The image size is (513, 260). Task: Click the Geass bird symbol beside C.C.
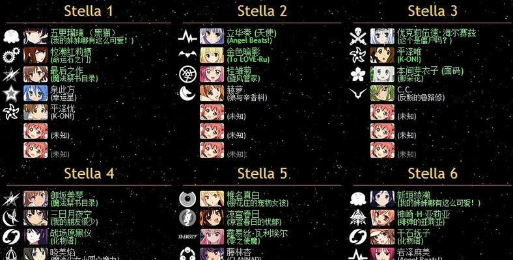click(x=357, y=94)
